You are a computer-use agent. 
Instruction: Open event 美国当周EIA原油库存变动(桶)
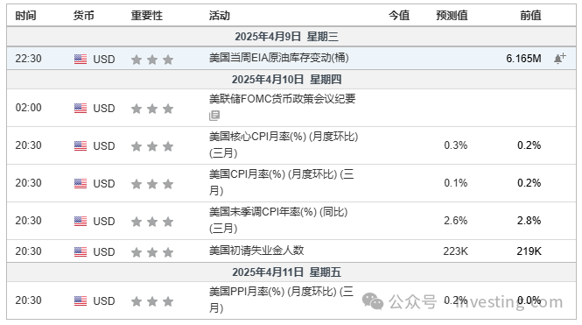[279, 58]
